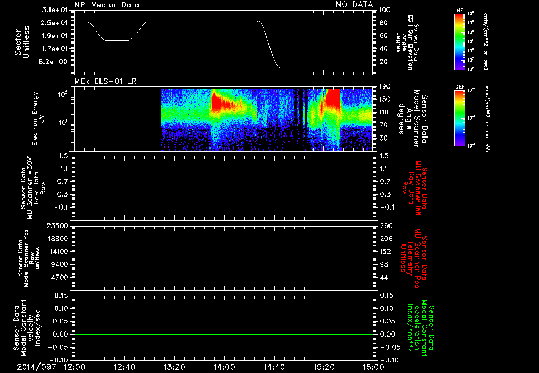Select the "MEx ELS-01 LR" spectrogram title
539x373 pixels.
(x=105, y=82)
